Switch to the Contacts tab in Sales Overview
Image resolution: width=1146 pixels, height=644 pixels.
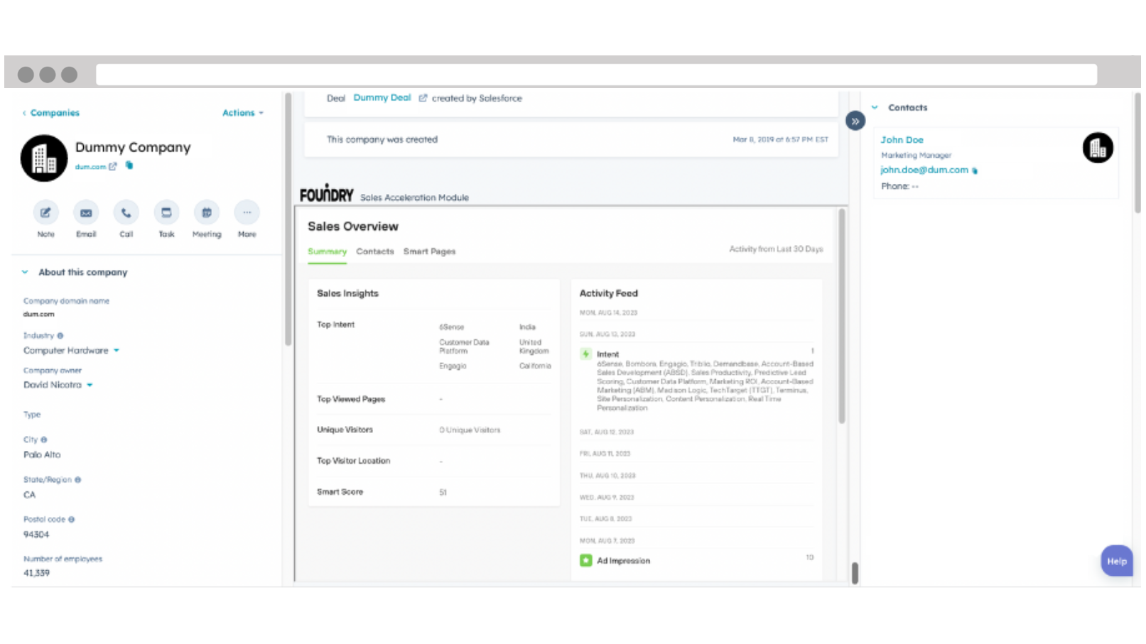point(375,251)
